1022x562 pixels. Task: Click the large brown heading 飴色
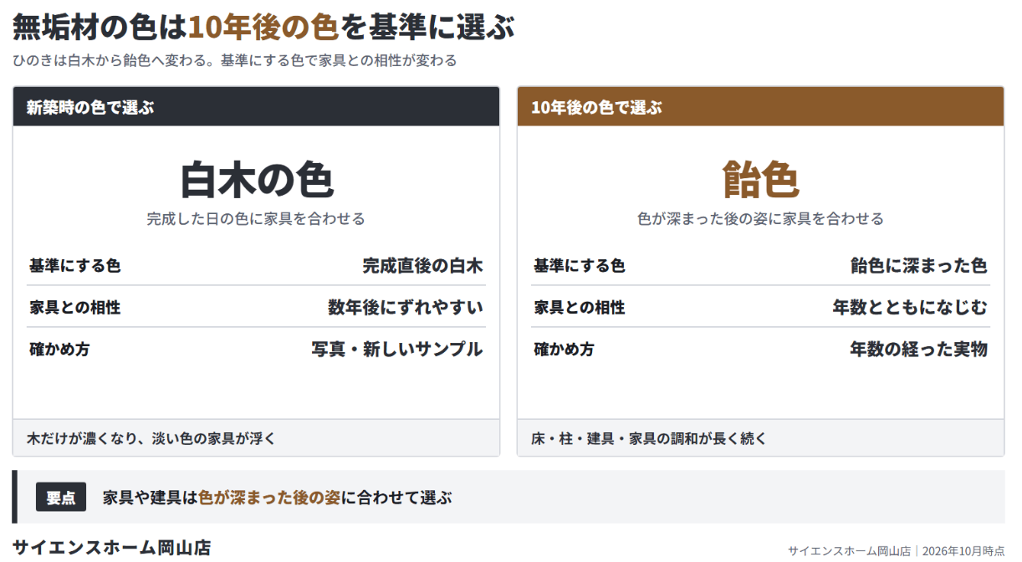760,179
